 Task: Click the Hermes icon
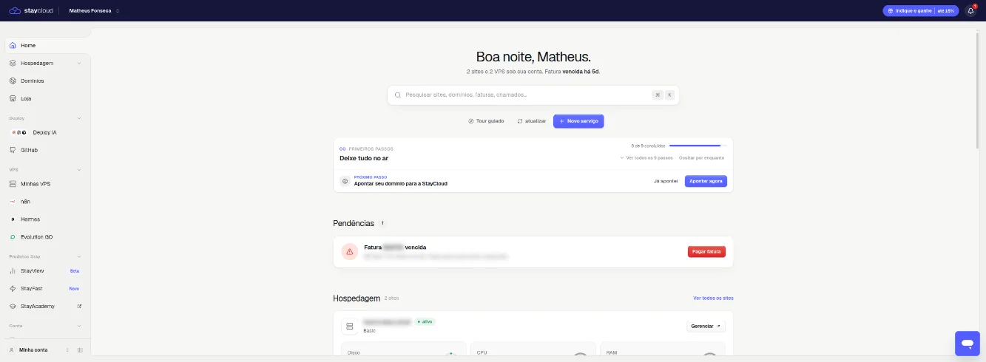[13, 219]
